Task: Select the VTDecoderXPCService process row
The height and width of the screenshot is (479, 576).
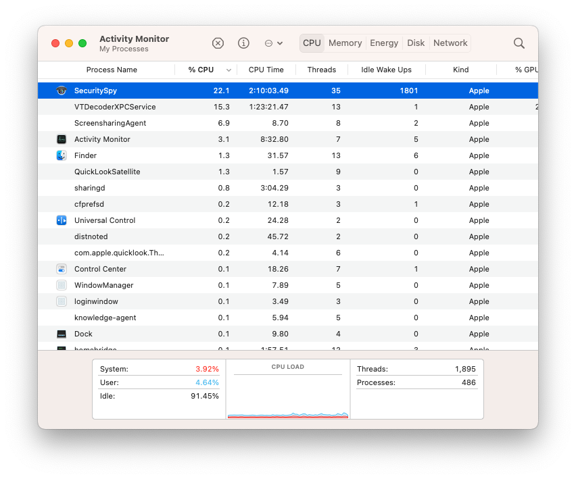Action: (x=287, y=107)
